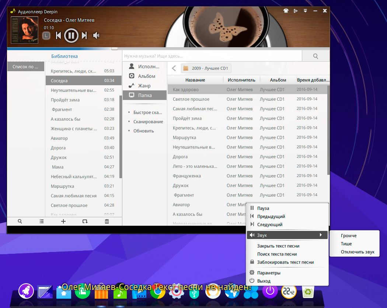Click the trash icon below the playlist
Image resolution: width=387 pixels, height=308 pixels.
107,221
